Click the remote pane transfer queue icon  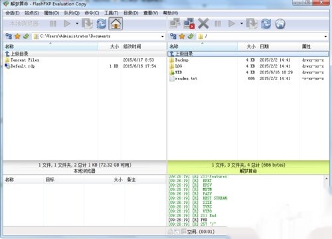pos(252,24)
